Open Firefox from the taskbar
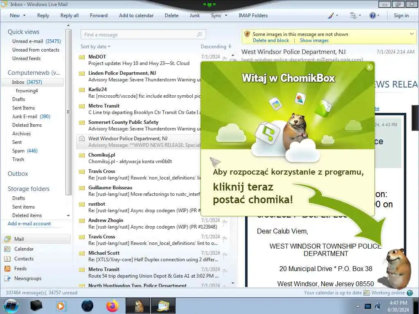Screen dimensions: 419x314 point(113,306)
